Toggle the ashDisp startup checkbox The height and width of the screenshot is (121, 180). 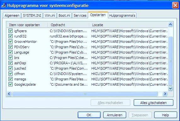tap(10, 63)
